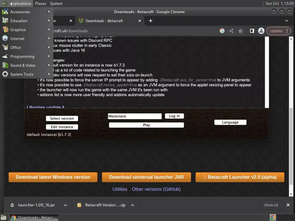
Task: Open a new Chrome tab
Action: (x=150, y=21)
